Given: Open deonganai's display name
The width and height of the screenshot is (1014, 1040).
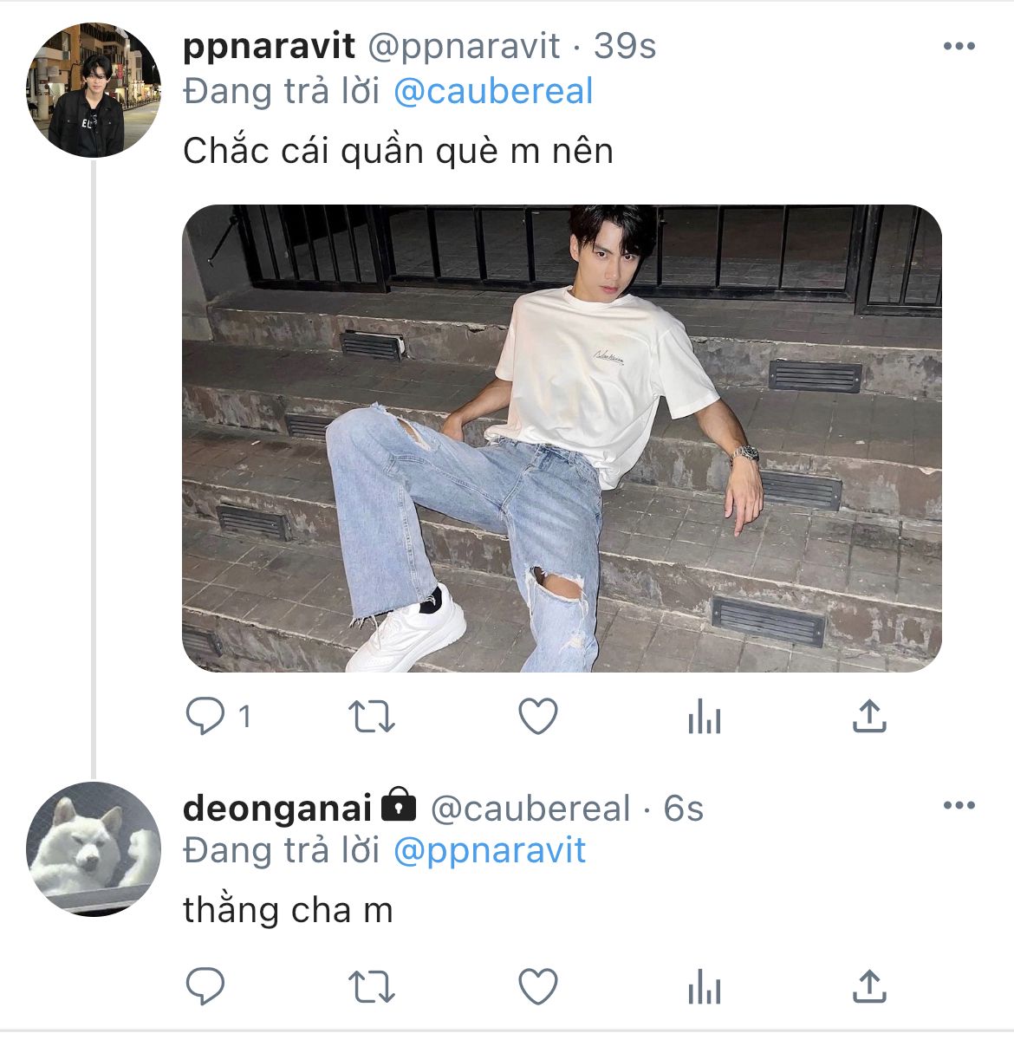Looking at the screenshot, I should pos(277,808).
